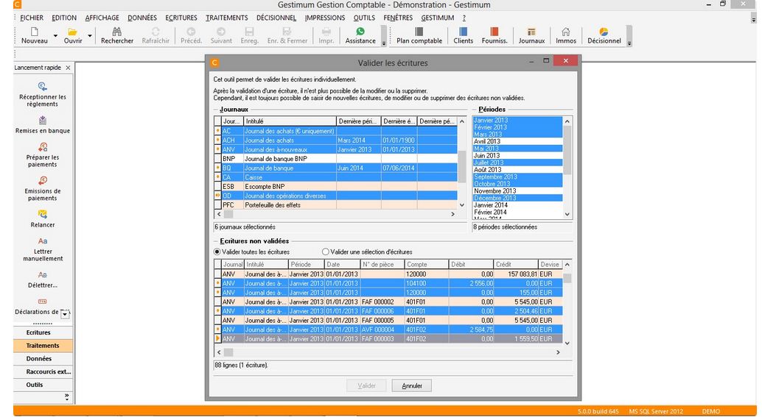Click the Impr. printer icon
Image resolution: width=762 pixels, height=417 pixels.
326,32
